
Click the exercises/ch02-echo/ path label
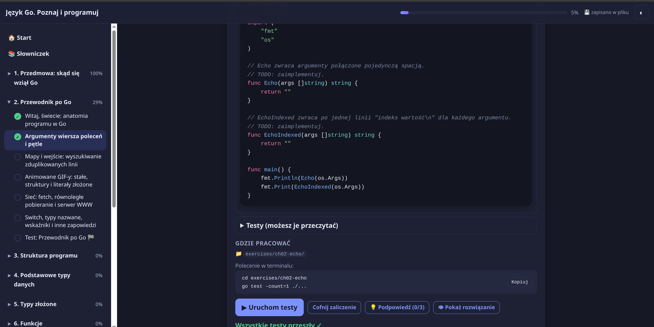coord(275,254)
